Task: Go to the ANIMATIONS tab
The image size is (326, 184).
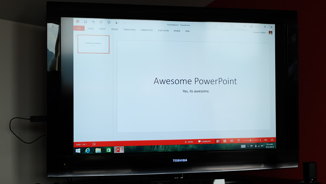Action: click(x=147, y=30)
